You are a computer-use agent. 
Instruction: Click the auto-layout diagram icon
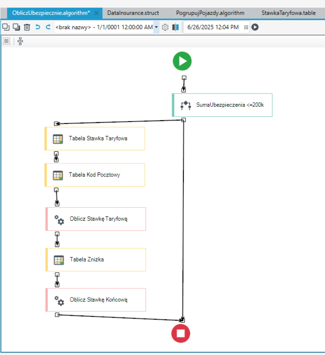[x=20, y=41]
